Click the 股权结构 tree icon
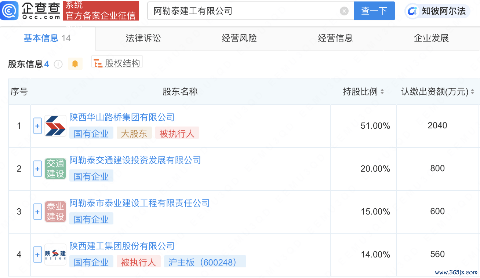The height and width of the screenshot is (278, 480). pos(98,63)
